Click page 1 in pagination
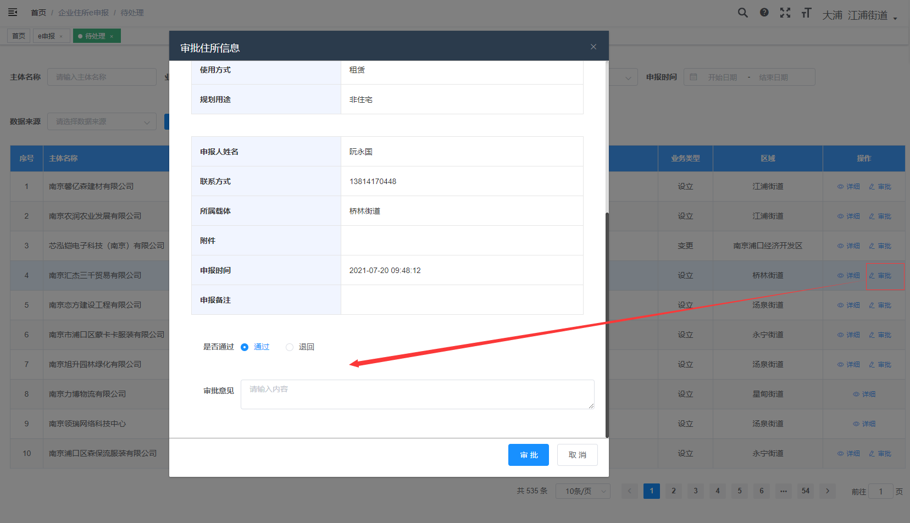 click(x=652, y=491)
